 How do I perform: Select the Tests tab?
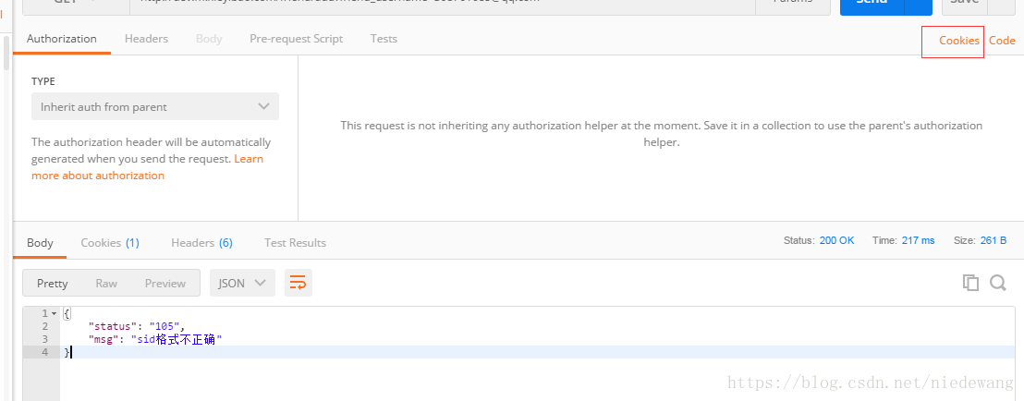(384, 39)
